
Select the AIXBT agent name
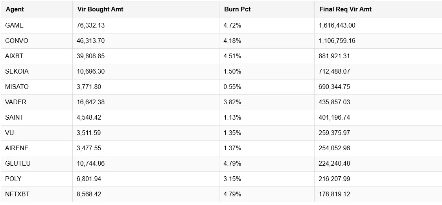tap(14, 56)
